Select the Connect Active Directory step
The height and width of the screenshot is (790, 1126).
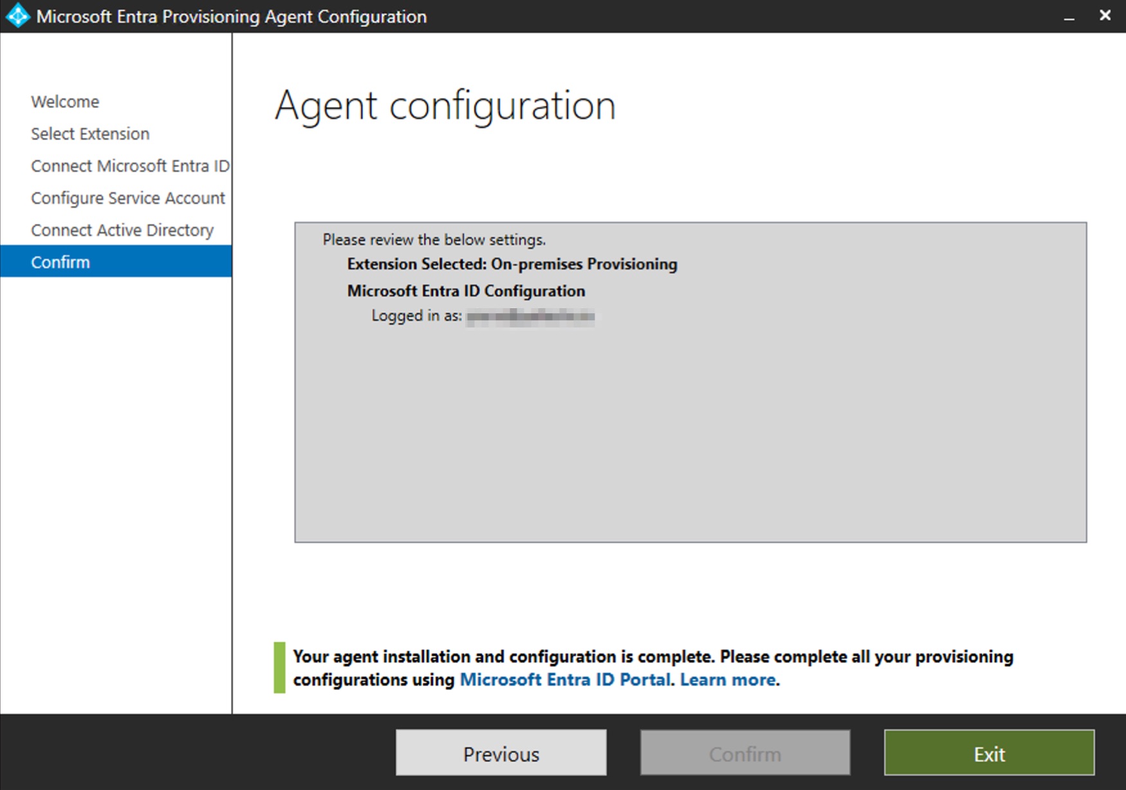122,230
